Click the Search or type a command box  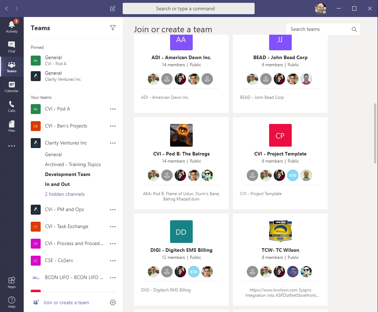click(188, 9)
